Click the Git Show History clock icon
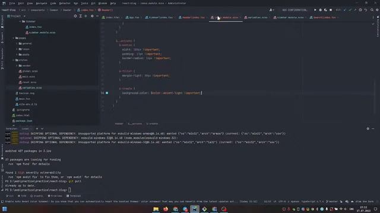Screen dimensions: 380x213 pos(360,10)
